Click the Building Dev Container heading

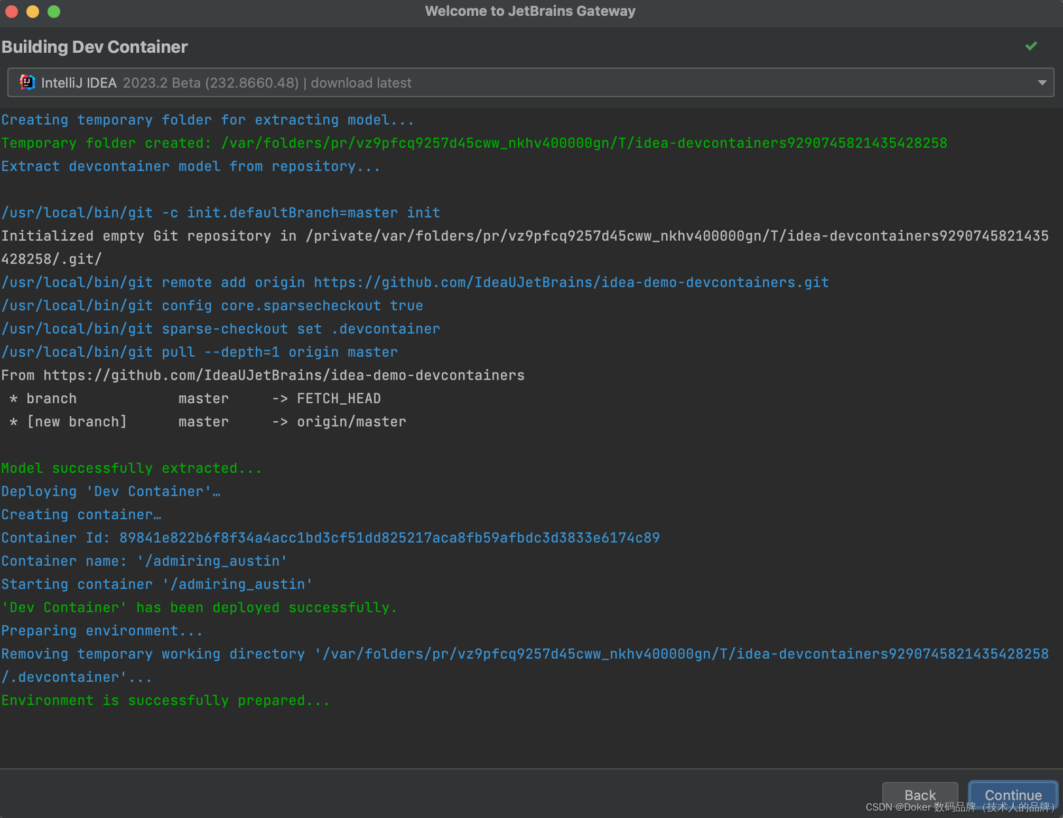pos(95,47)
